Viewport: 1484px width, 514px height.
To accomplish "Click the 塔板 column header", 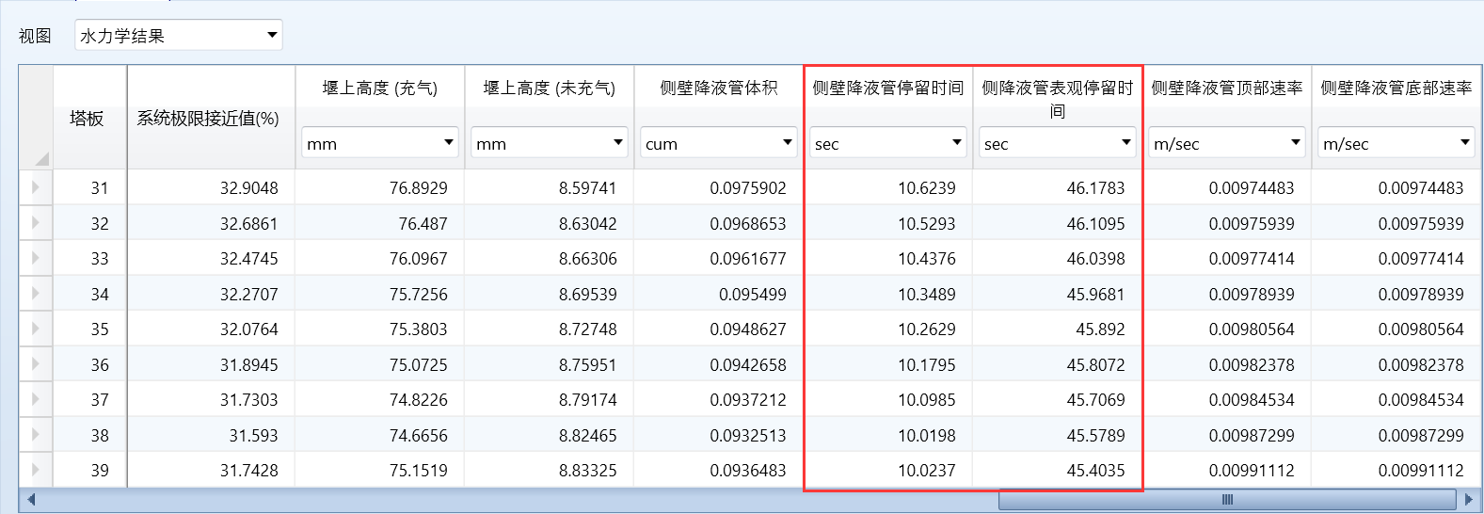I will (87, 118).
